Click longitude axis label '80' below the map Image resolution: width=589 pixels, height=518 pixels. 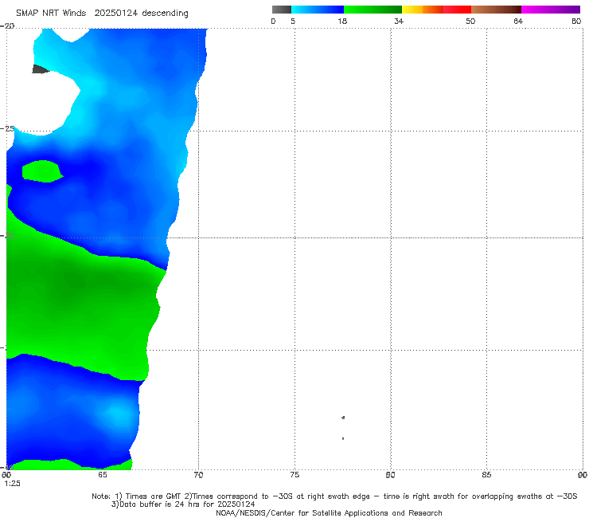point(390,475)
